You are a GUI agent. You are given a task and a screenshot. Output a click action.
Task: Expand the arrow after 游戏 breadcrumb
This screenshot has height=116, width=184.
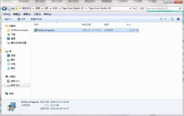click(42, 8)
